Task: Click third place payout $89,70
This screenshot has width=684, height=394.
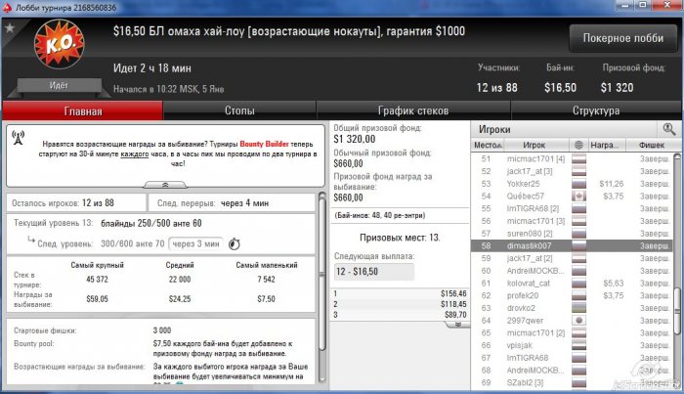Action: tap(455, 315)
